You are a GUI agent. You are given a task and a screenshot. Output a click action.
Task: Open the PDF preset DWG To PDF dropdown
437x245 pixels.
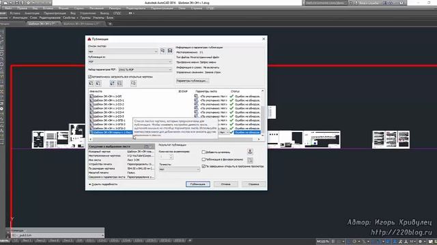tap(145, 69)
